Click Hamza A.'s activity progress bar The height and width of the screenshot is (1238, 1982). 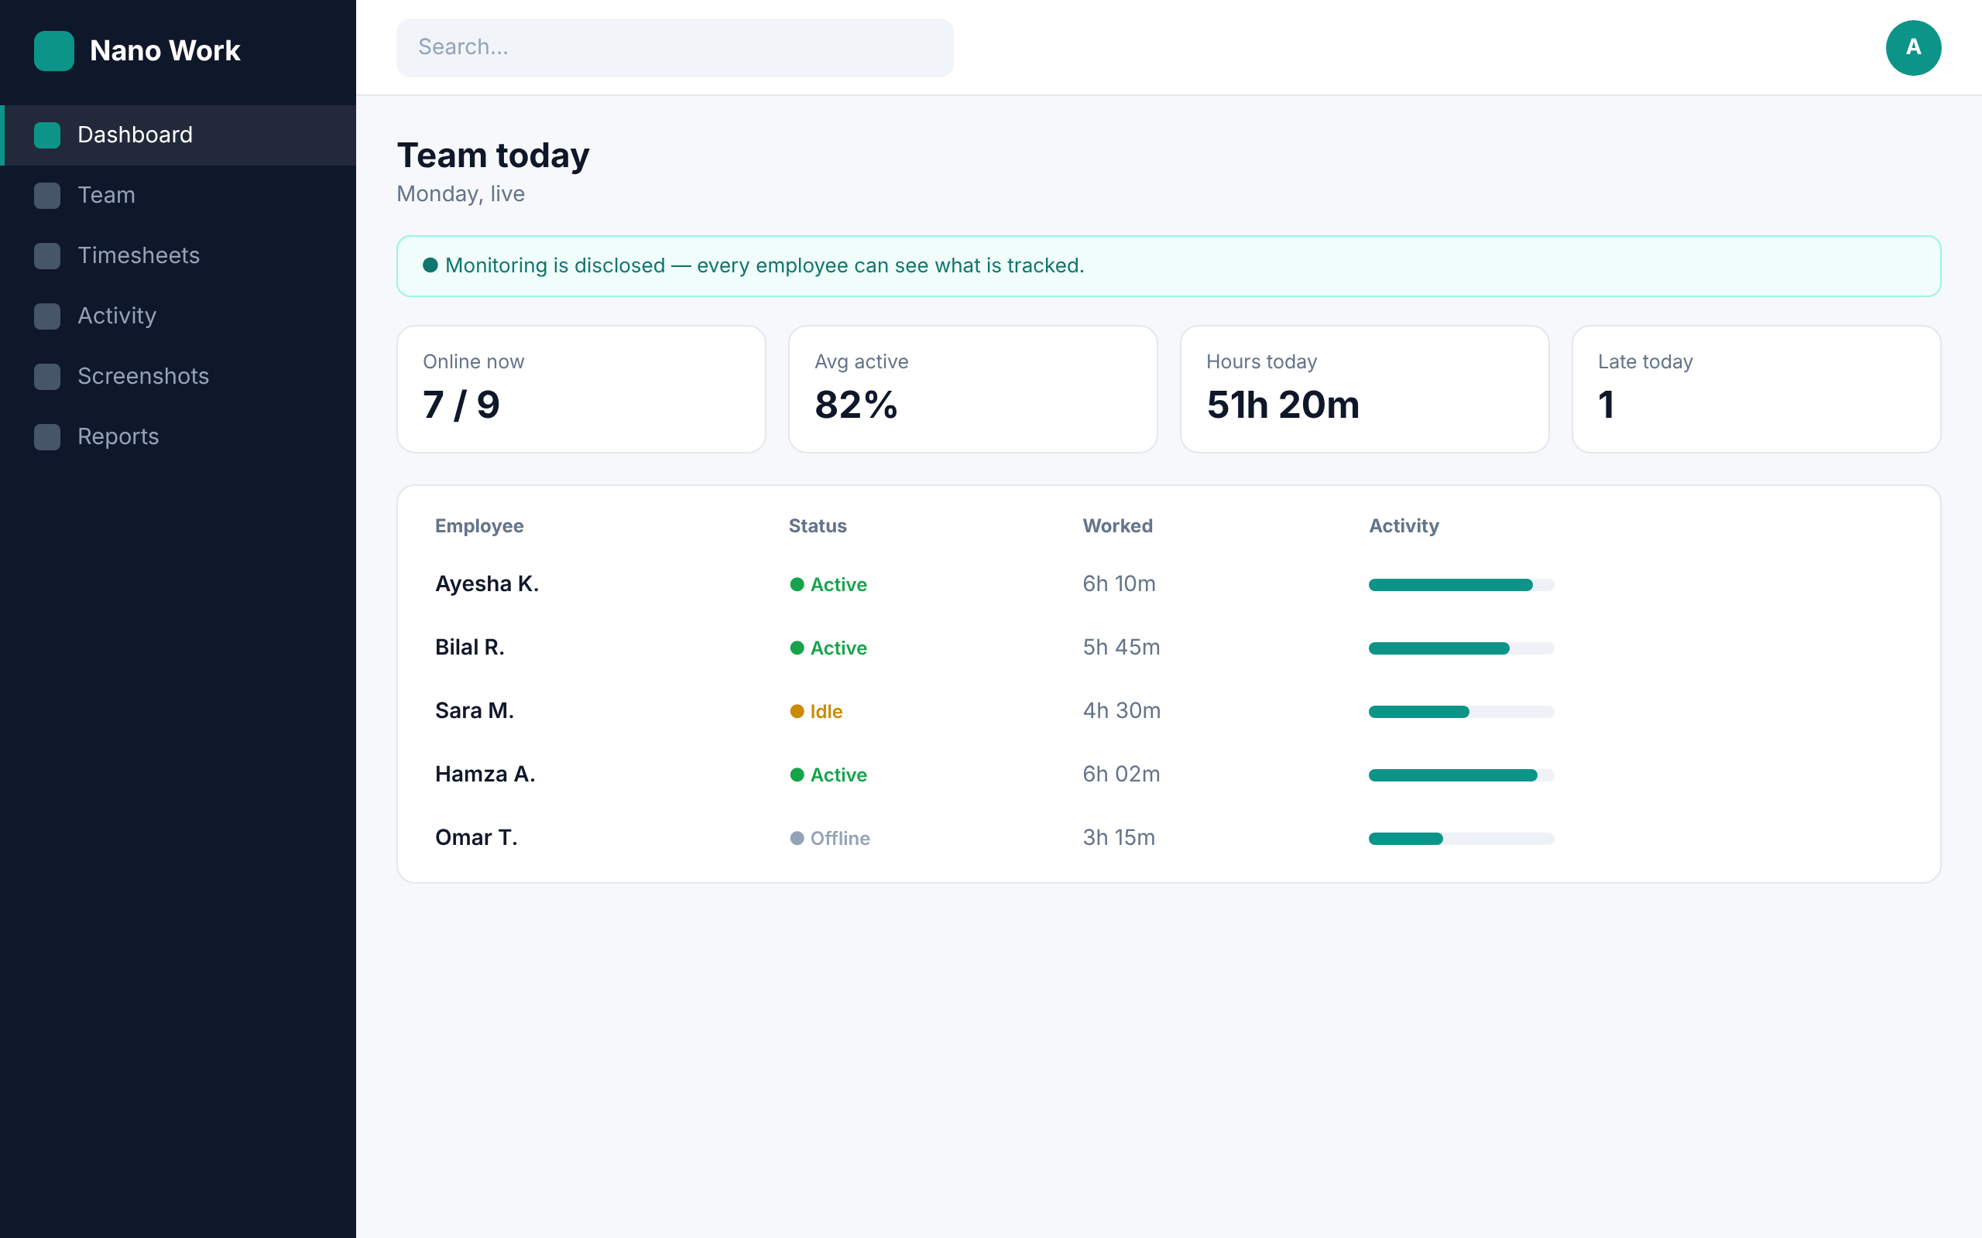(x=1461, y=775)
